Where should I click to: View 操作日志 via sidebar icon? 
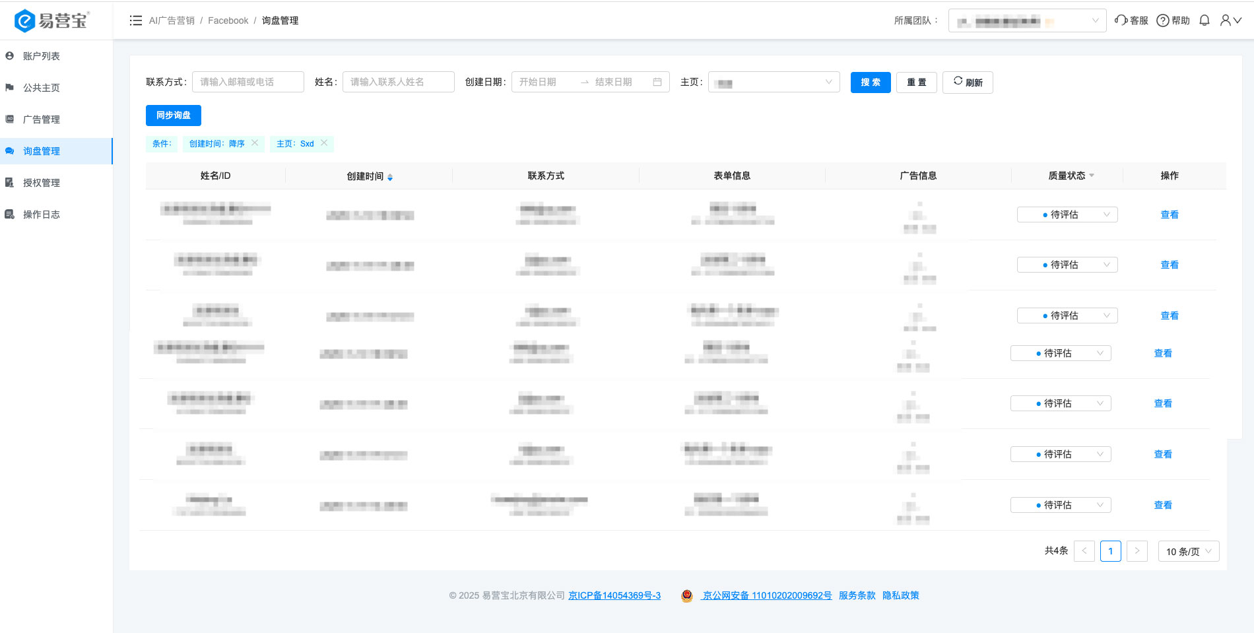[x=41, y=215]
